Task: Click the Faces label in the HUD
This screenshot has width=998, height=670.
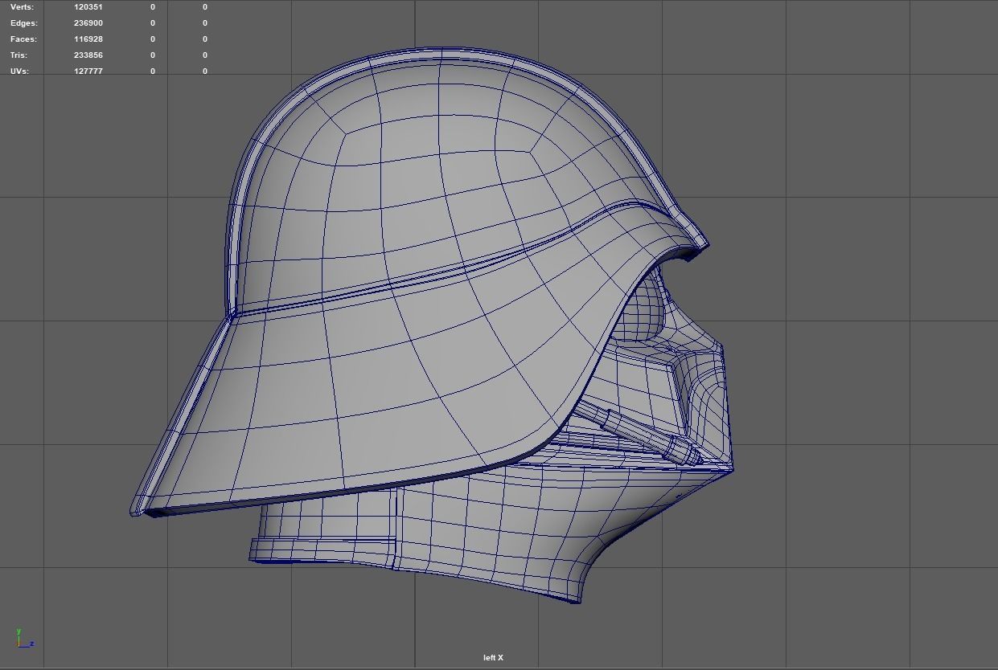Action: pyautogui.click(x=23, y=39)
